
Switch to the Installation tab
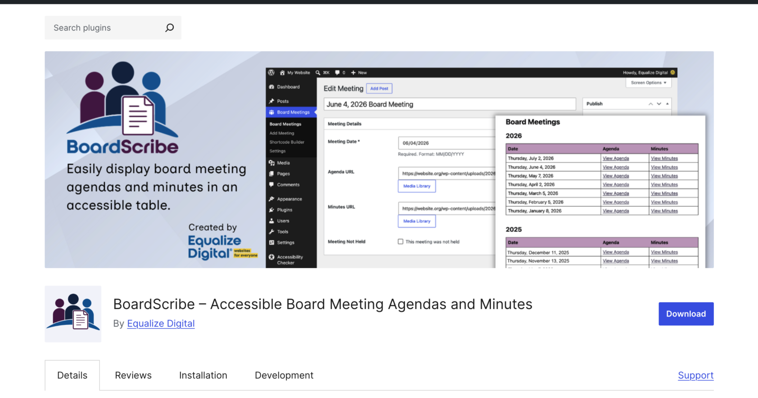coord(203,375)
